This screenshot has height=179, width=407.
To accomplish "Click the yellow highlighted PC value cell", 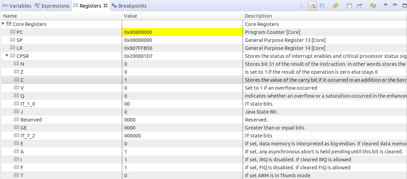I will [182, 32].
